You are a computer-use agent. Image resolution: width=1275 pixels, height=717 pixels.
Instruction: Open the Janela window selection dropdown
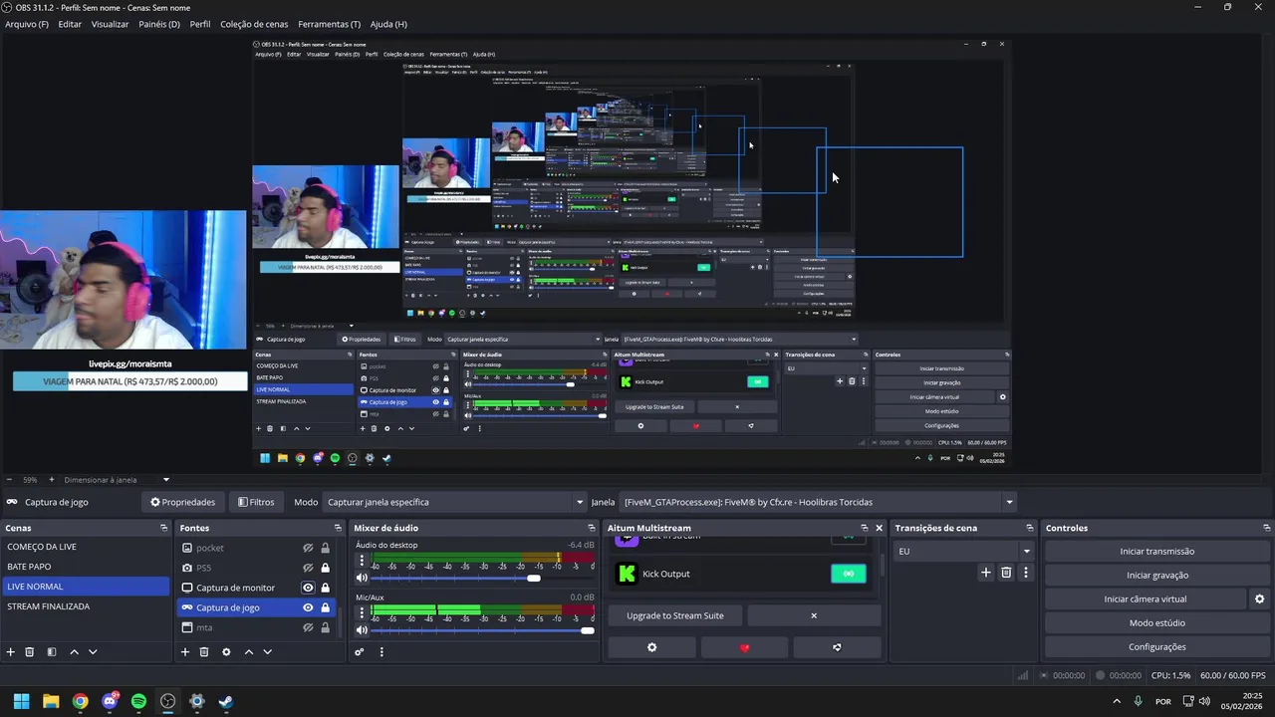point(818,502)
